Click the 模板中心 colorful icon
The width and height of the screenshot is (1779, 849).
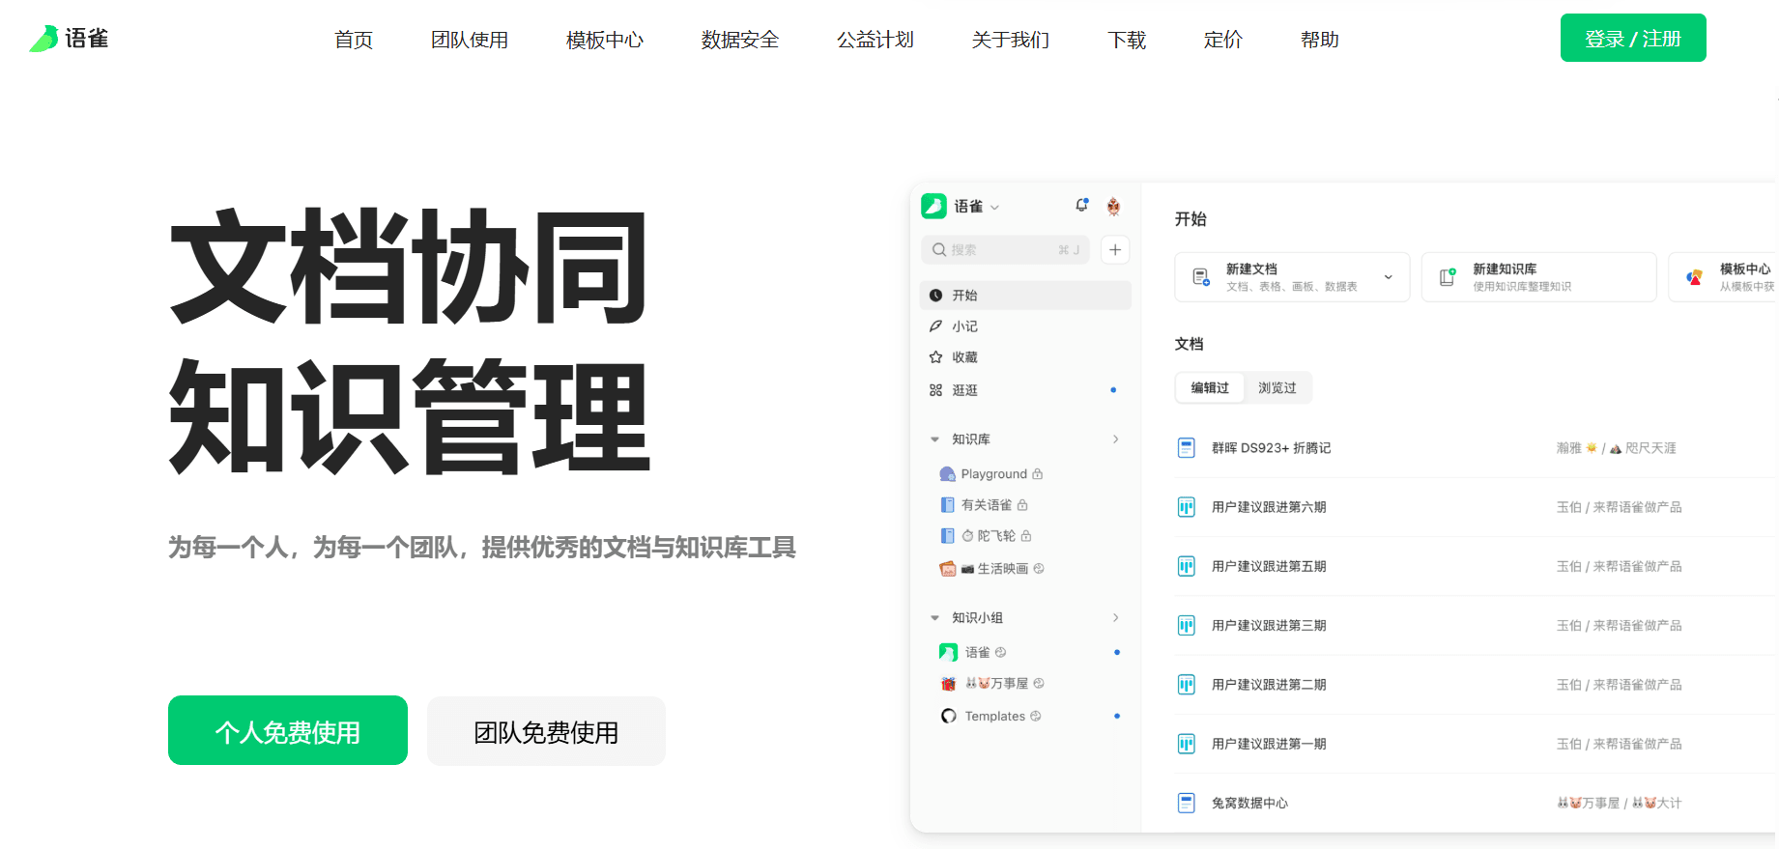1694,277
